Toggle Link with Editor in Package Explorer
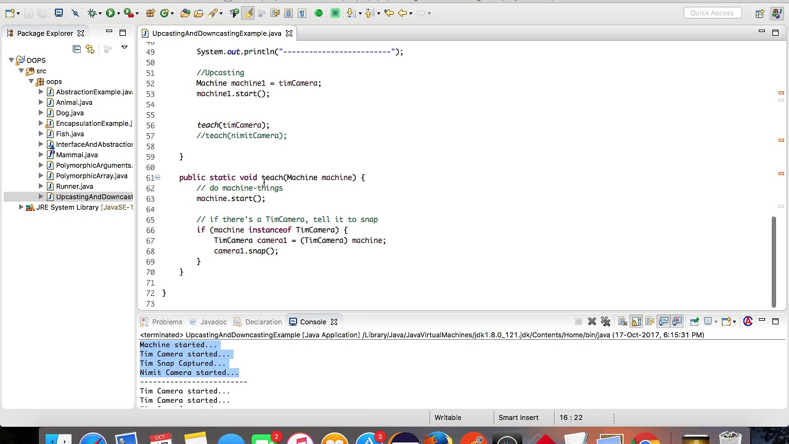789x444 pixels. coord(90,49)
